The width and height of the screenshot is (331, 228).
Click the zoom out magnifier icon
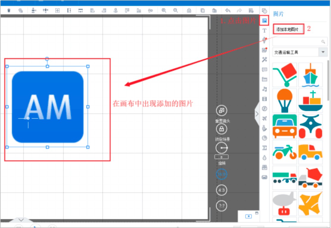click(x=175, y=10)
